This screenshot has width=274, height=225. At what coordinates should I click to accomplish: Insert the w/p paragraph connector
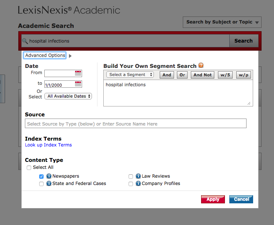point(244,75)
